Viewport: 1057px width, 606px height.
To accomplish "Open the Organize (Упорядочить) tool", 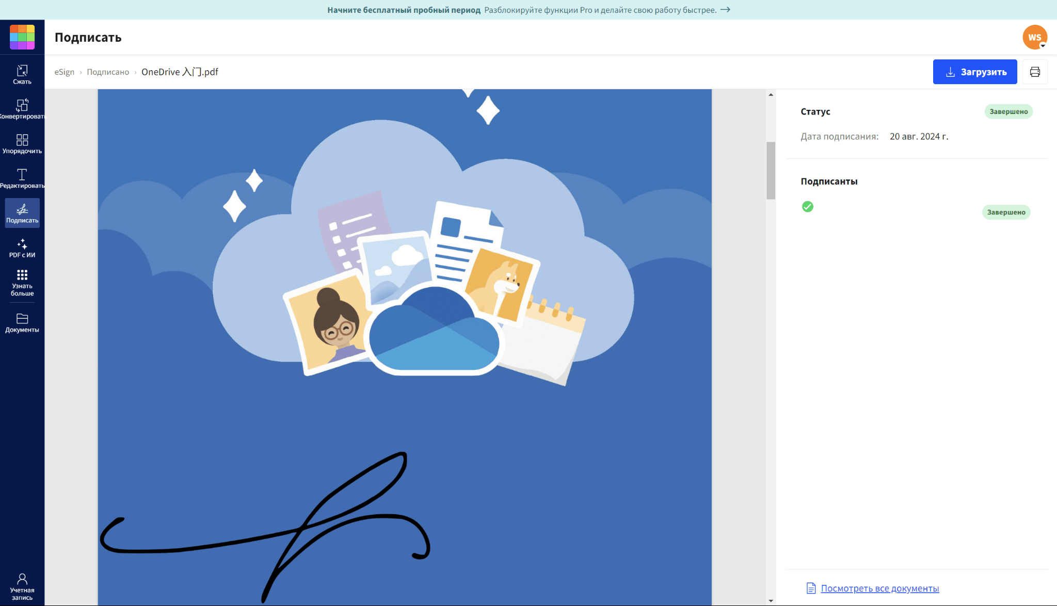I will click(x=22, y=143).
